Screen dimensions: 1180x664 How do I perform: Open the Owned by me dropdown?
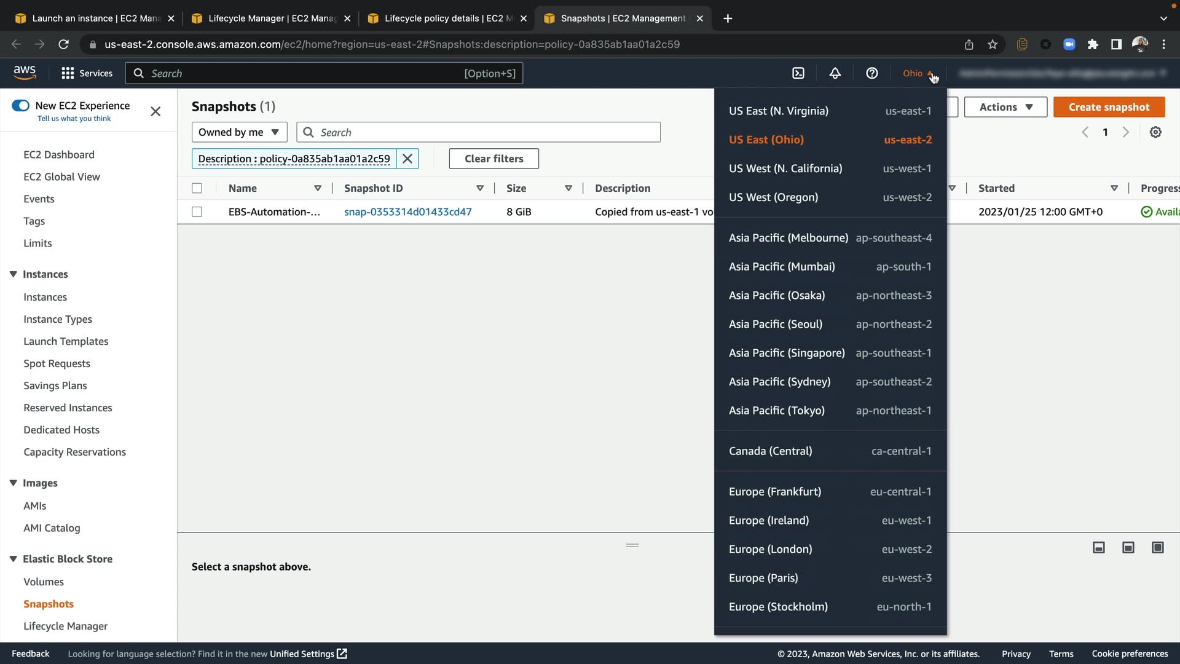[239, 132]
